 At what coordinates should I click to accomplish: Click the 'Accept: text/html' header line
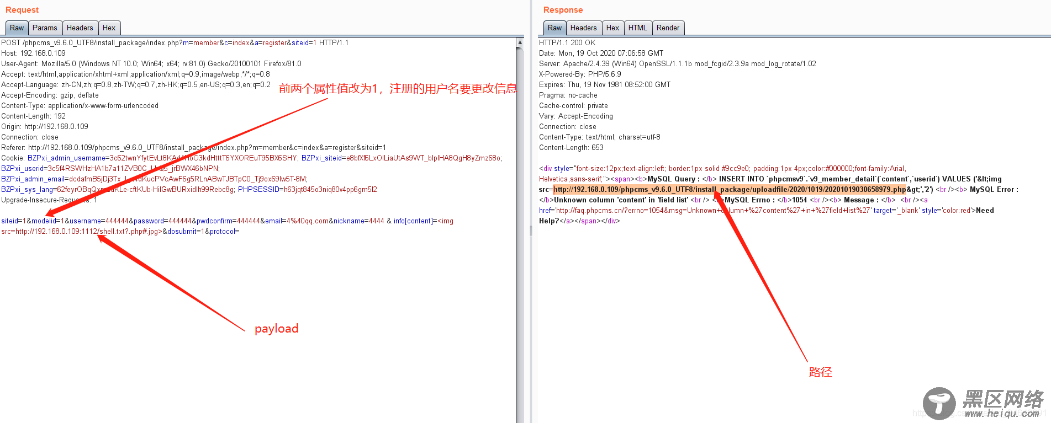[135, 74]
